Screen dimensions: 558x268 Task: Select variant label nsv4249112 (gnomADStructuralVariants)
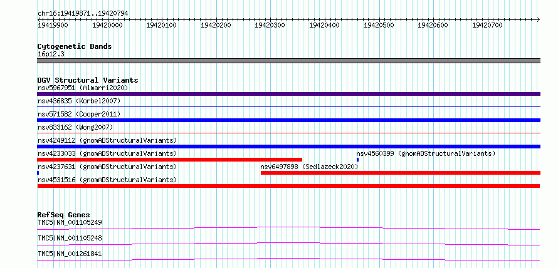click(x=107, y=140)
